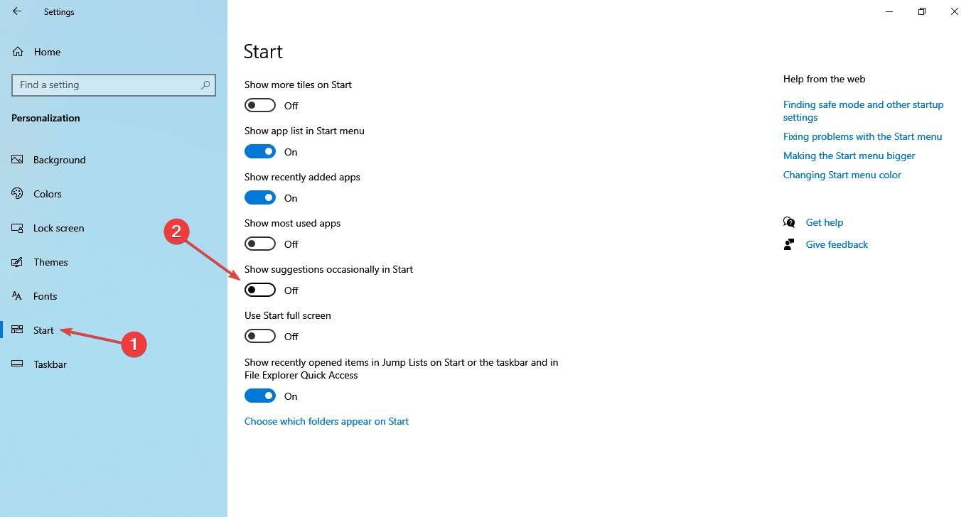Open Choose which folders appear on Start
Image resolution: width=971 pixels, height=517 pixels.
pyautogui.click(x=326, y=421)
